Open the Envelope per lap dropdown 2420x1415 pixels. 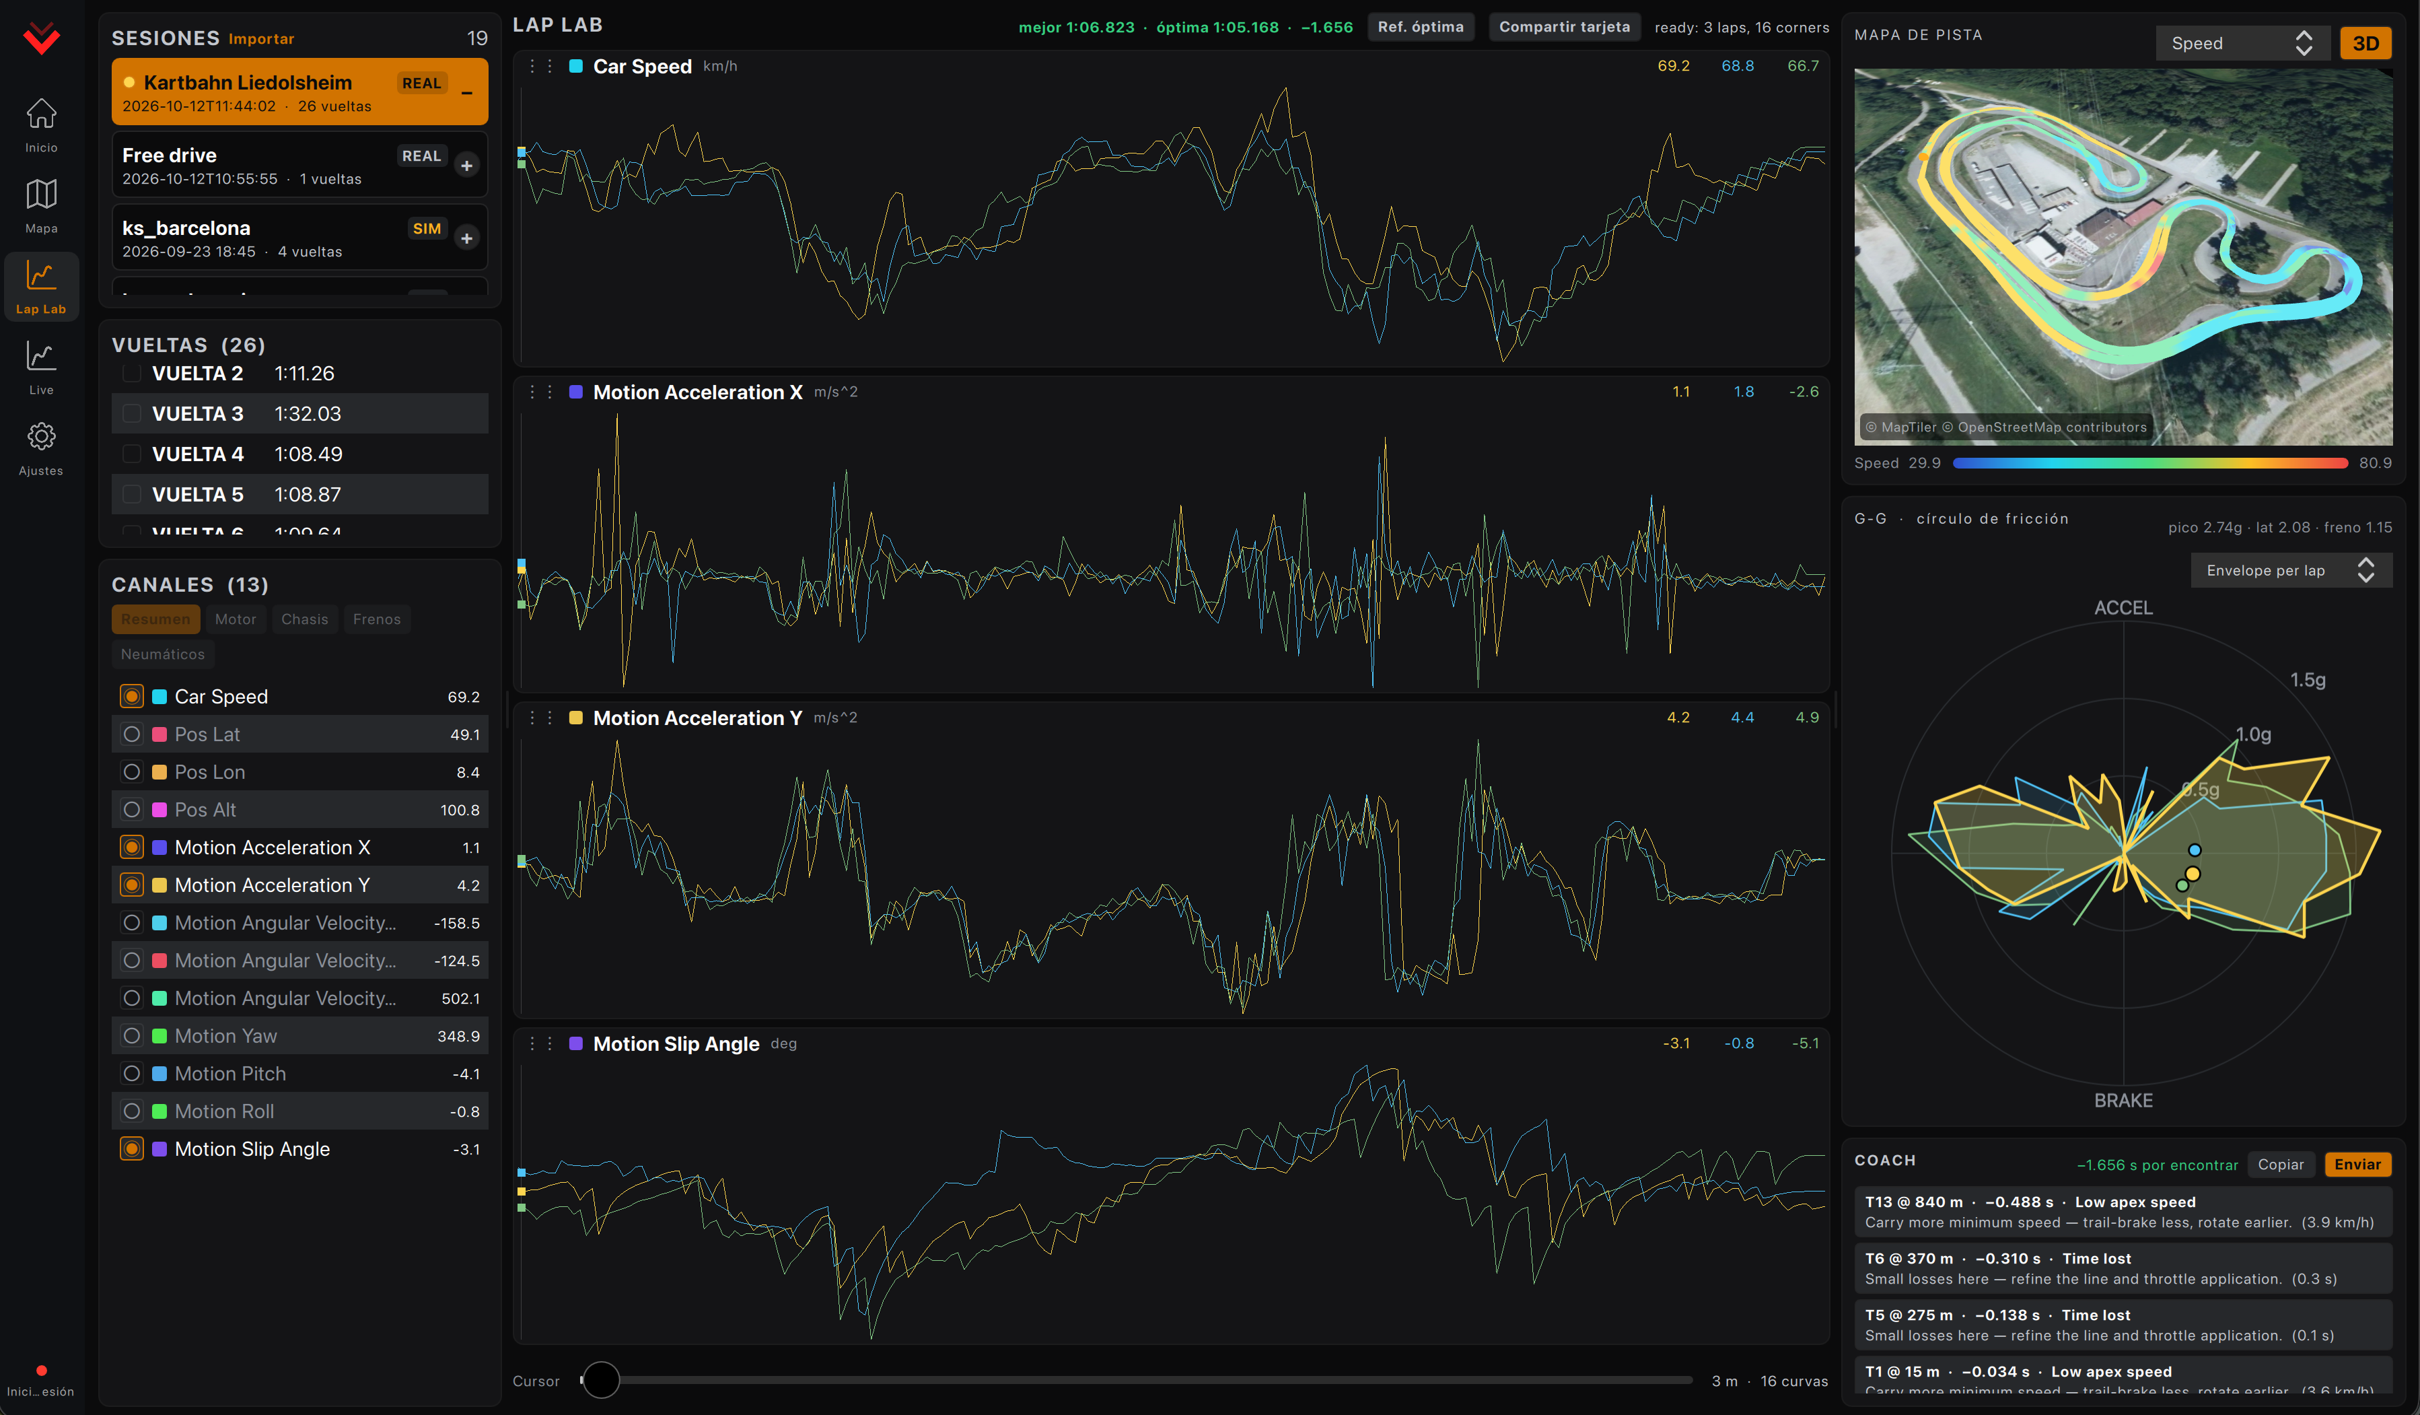[x=2289, y=570]
